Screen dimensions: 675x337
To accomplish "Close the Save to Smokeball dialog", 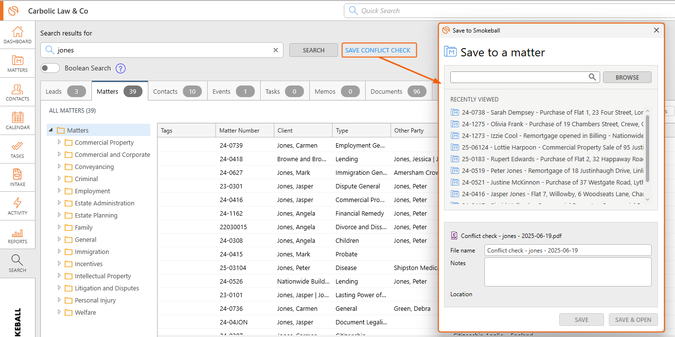I will coord(657,30).
